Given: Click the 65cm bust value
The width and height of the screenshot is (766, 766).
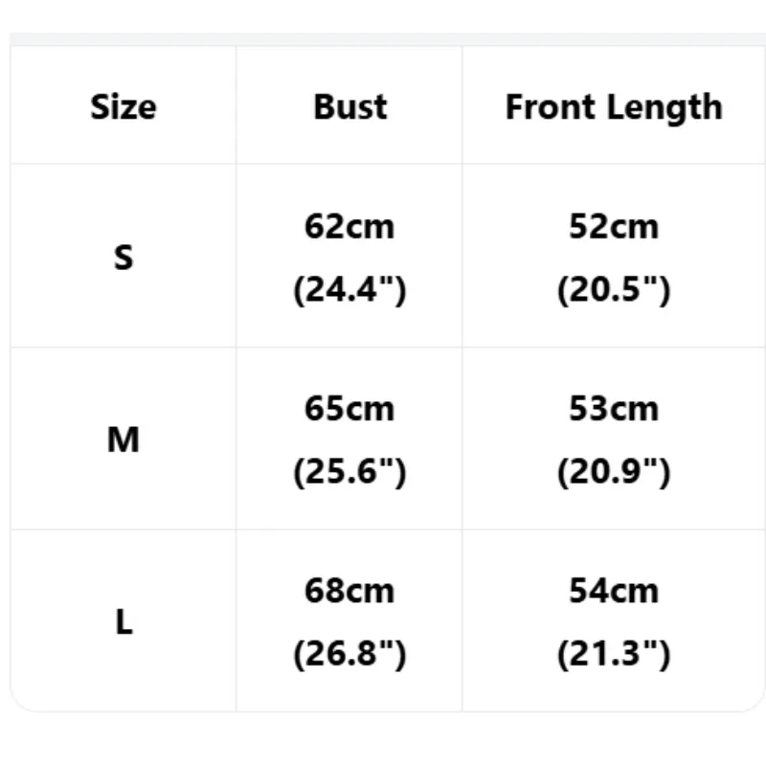Looking at the screenshot, I should 349,409.
